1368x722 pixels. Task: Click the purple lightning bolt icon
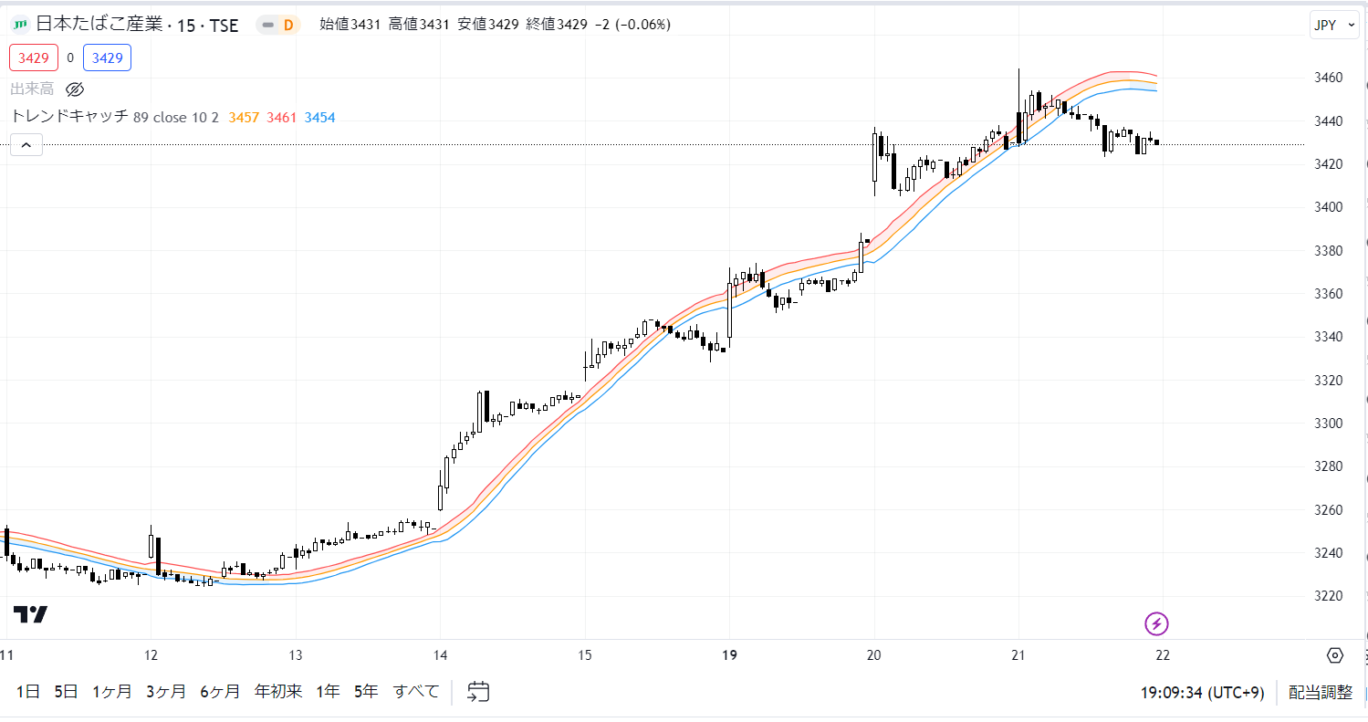coord(1156,624)
